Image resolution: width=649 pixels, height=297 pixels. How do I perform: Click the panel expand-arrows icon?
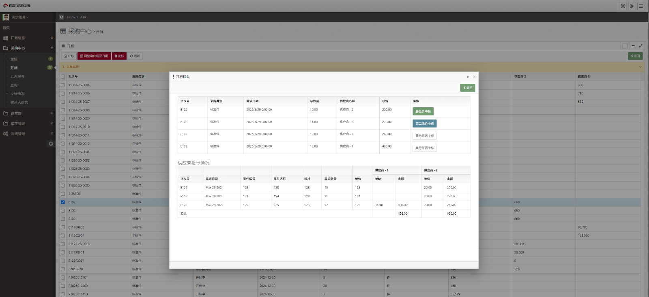point(641,46)
